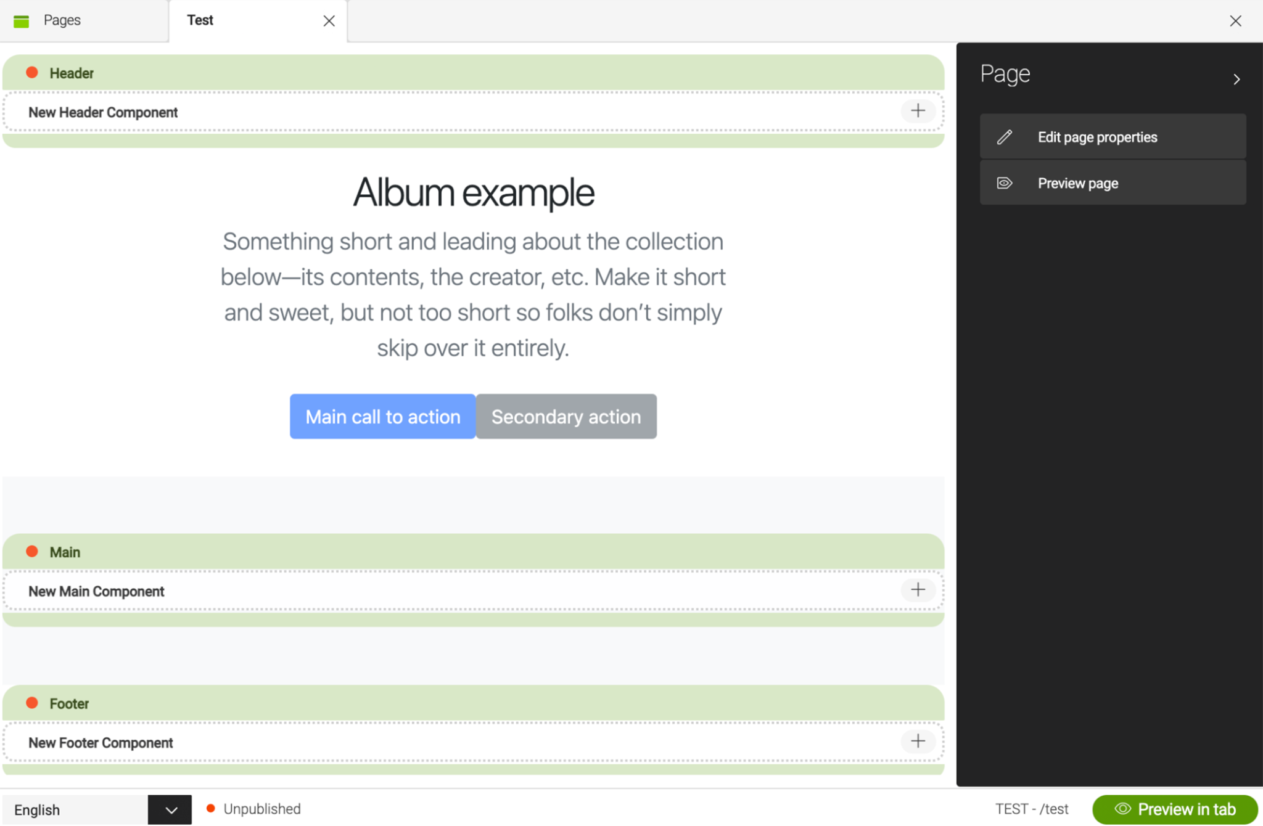Select the Edit page properties option
The width and height of the screenshot is (1263, 826).
point(1098,136)
